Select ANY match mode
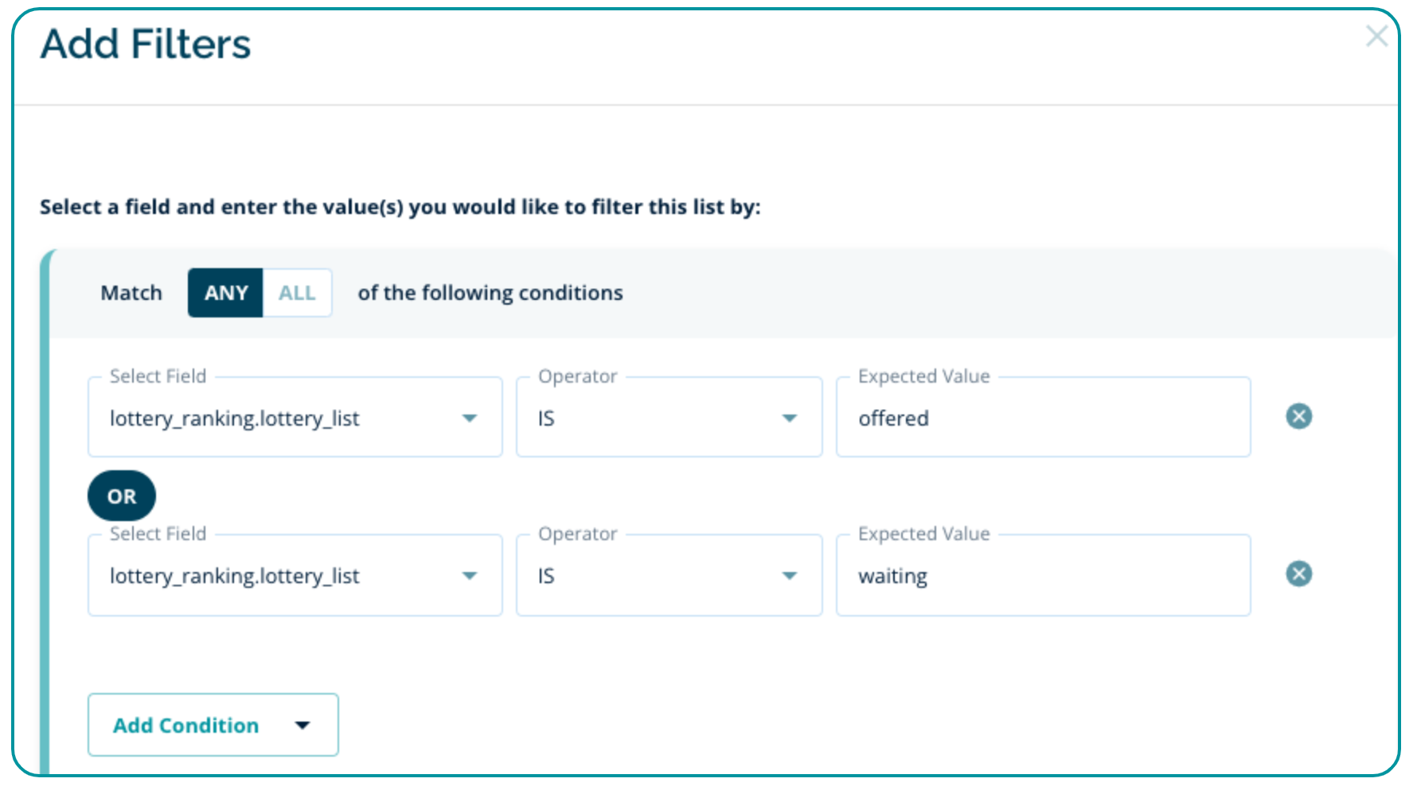Screen dimensions: 1417x794 tap(226, 293)
